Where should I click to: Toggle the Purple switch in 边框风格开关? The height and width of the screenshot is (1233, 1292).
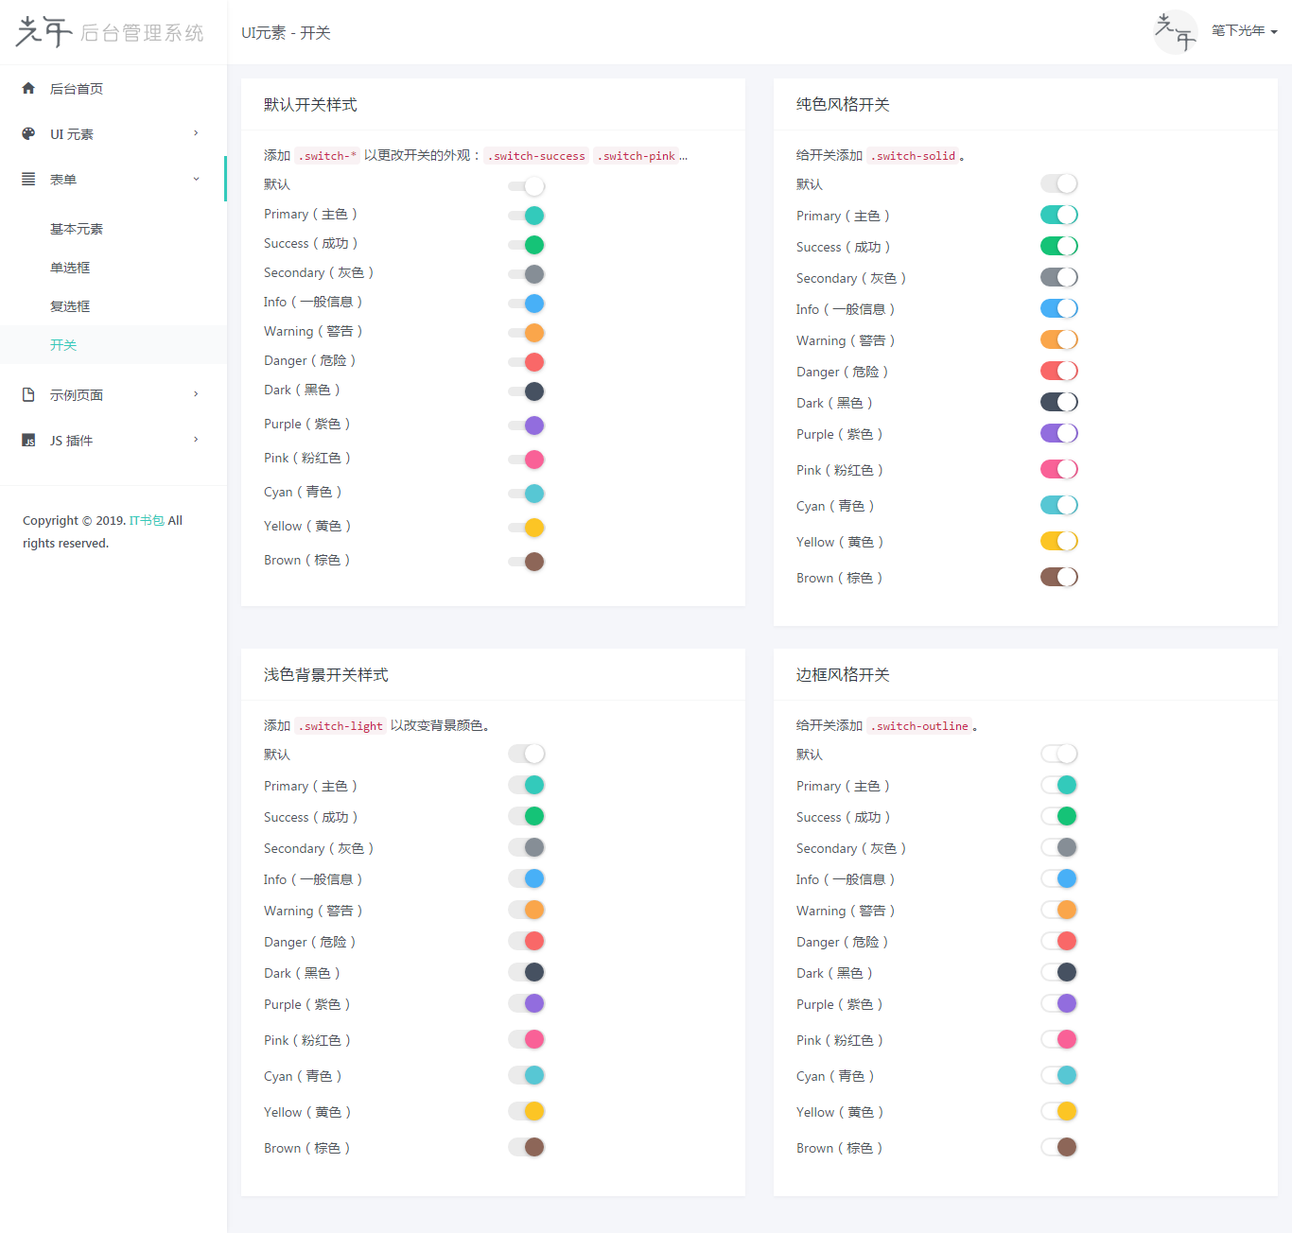click(1058, 1003)
